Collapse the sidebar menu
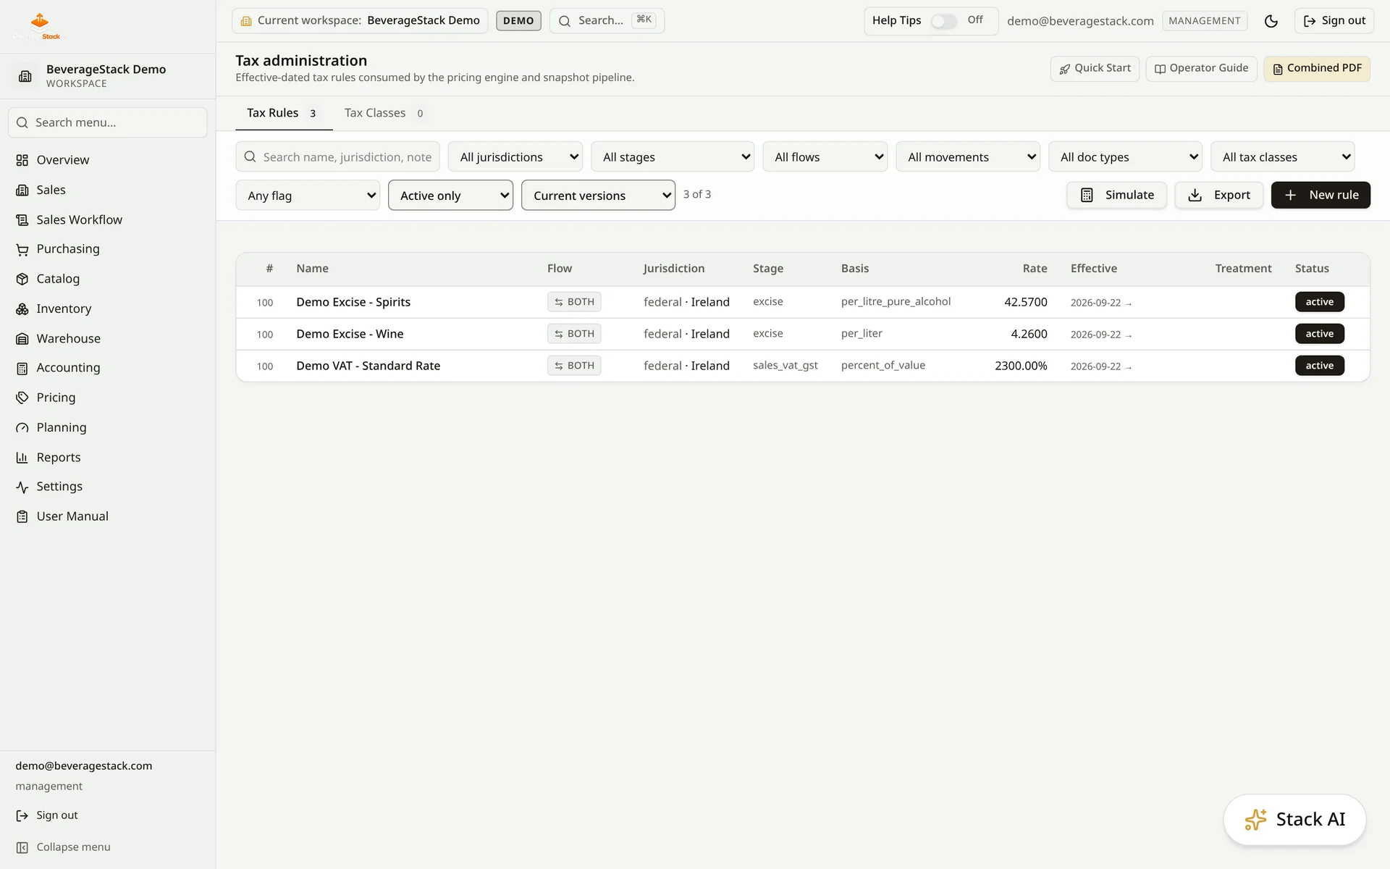Image resolution: width=1390 pixels, height=869 pixels. pyautogui.click(x=64, y=847)
